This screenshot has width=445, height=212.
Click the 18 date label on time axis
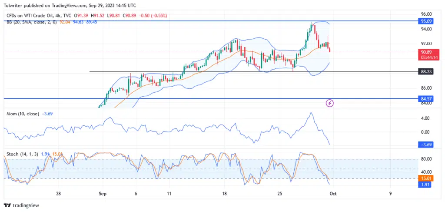[x=224, y=194]
